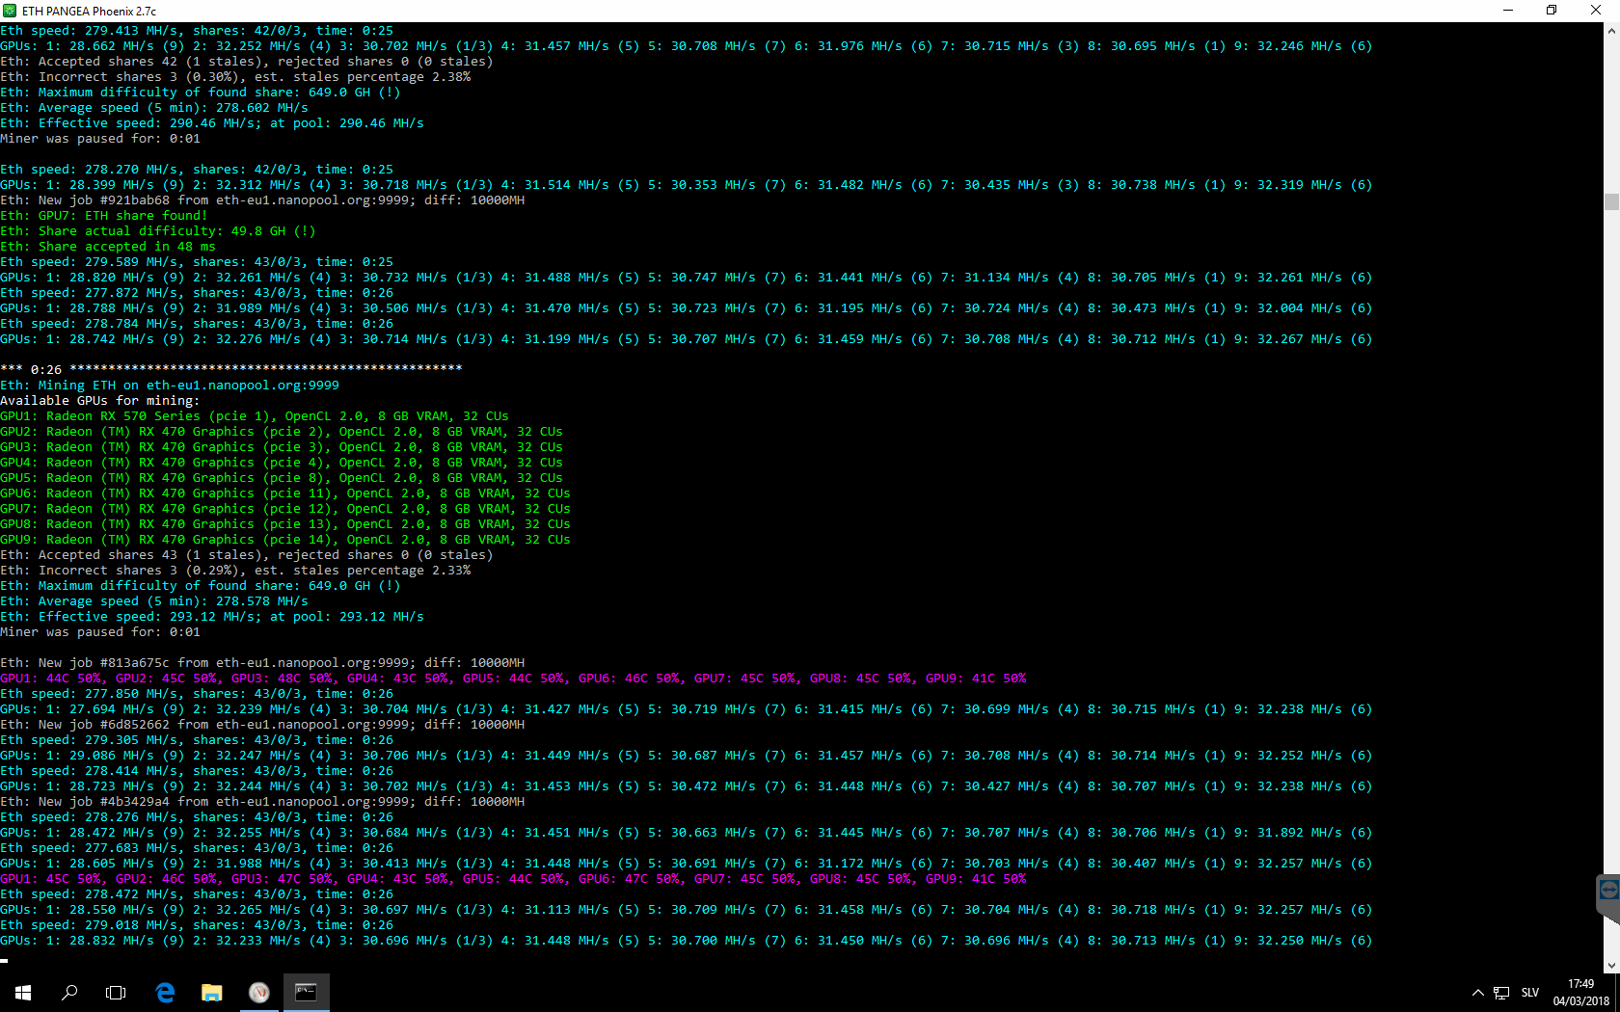This screenshot has width=1620, height=1012.
Task: Click the 'Eth speed: 277.872 MH/s' line
Action: click(x=197, y=293)
